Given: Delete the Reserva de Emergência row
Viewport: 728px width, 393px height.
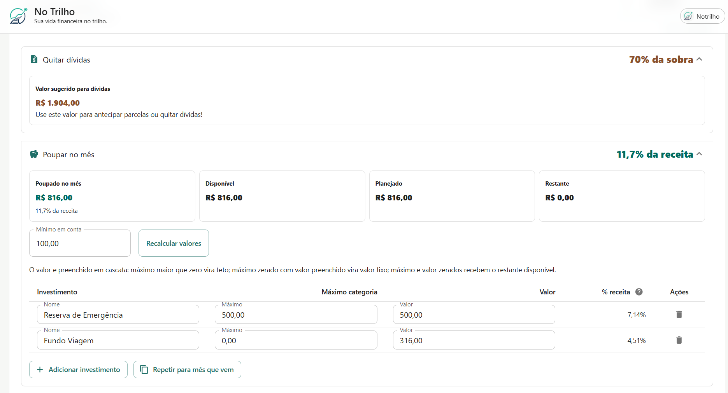Looking at the screenshot, I should [679, 315].
